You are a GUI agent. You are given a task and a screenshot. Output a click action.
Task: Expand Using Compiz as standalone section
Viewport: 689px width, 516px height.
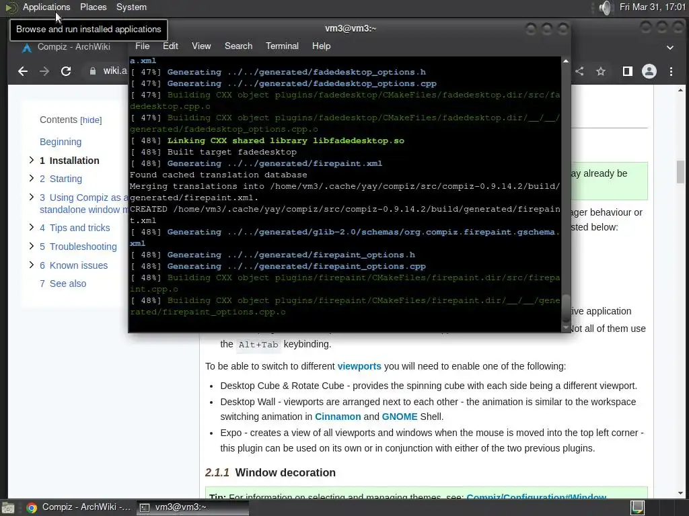31,197
